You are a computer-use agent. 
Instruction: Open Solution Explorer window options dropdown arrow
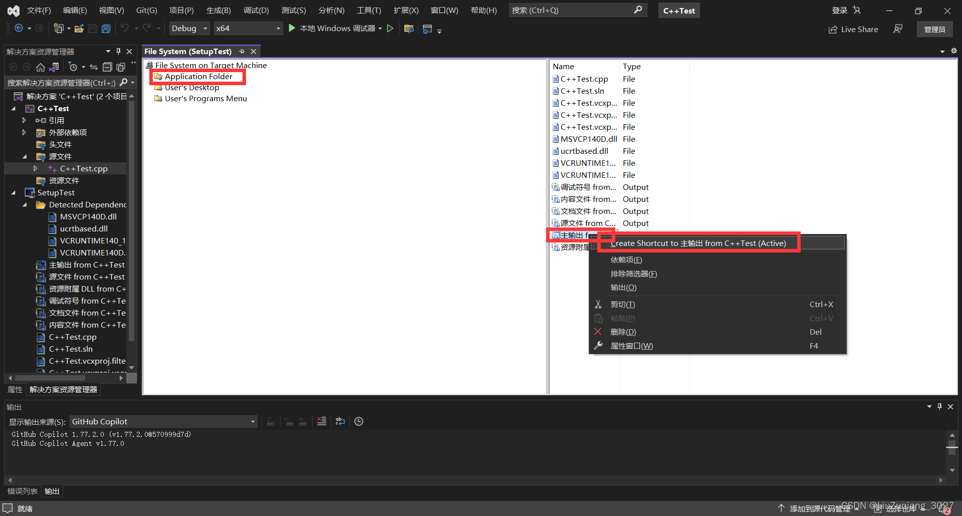click(x=108, y=52)
